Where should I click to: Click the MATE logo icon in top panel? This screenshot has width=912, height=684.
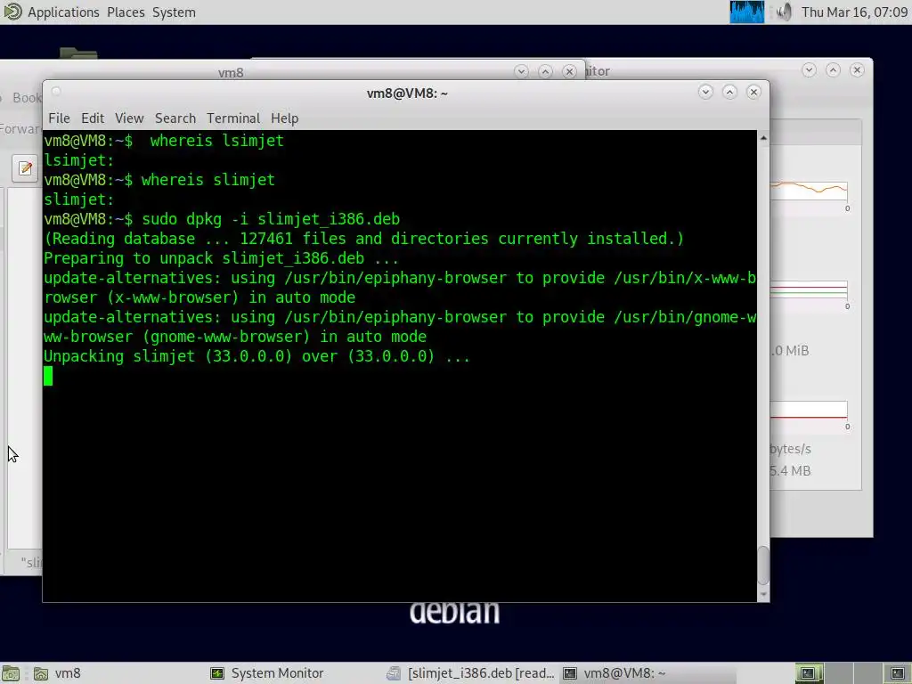pyautogui.click(x=12, y=12)
